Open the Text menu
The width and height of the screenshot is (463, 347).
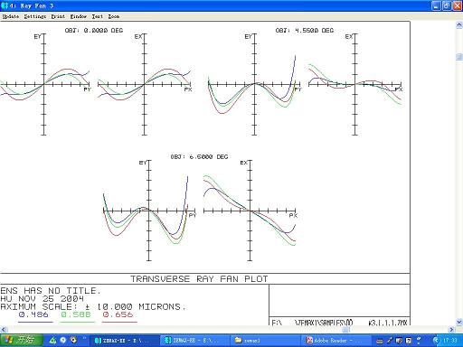98,16
